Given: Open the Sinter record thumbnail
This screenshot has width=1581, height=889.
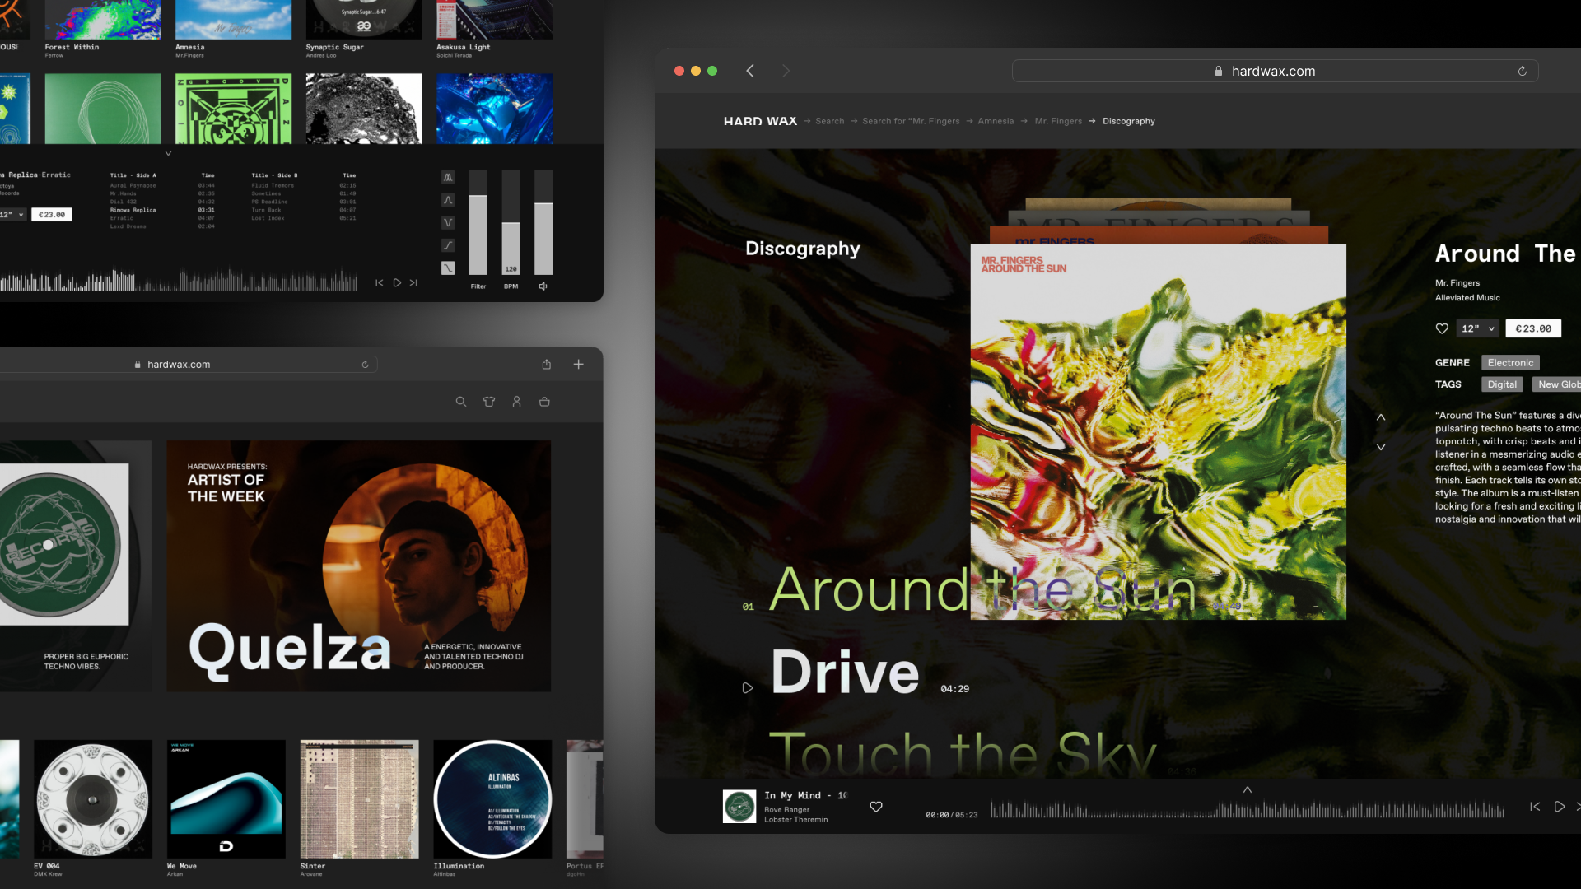Looking at the screenshot, I should click(359, 798).
